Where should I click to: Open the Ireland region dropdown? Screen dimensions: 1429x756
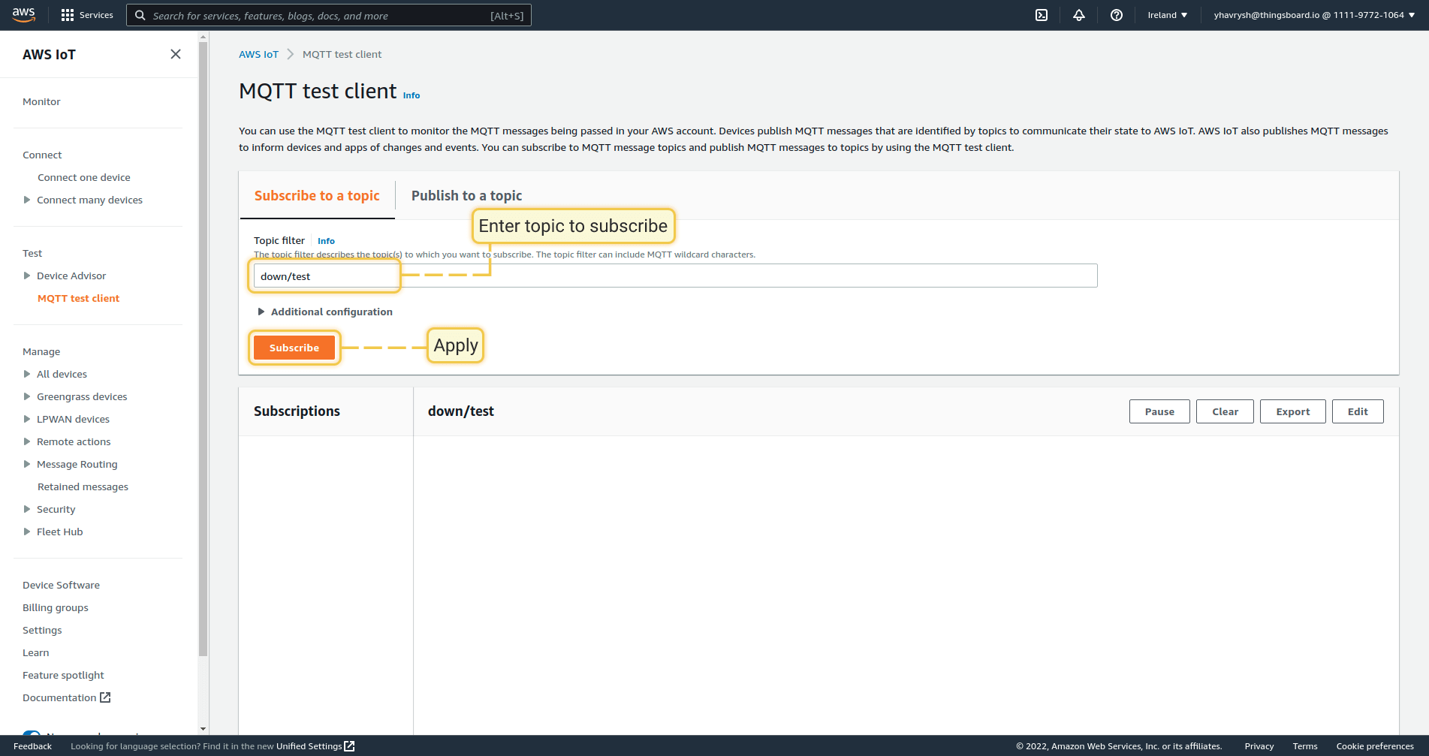1167,15
